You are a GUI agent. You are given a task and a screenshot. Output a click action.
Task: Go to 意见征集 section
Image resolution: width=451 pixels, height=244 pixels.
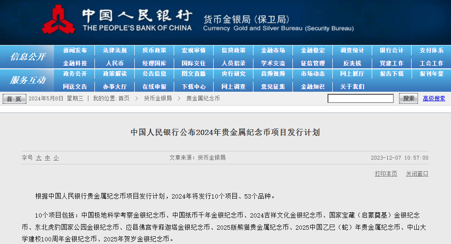273,87
